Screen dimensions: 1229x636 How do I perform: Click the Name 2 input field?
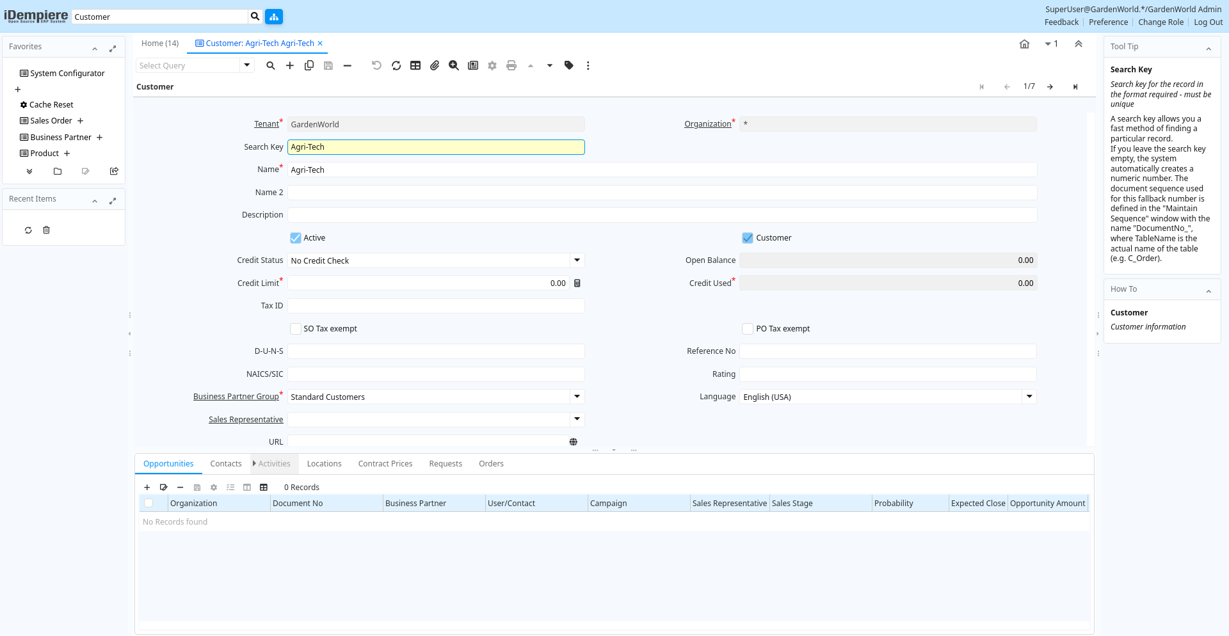(661, 193)
